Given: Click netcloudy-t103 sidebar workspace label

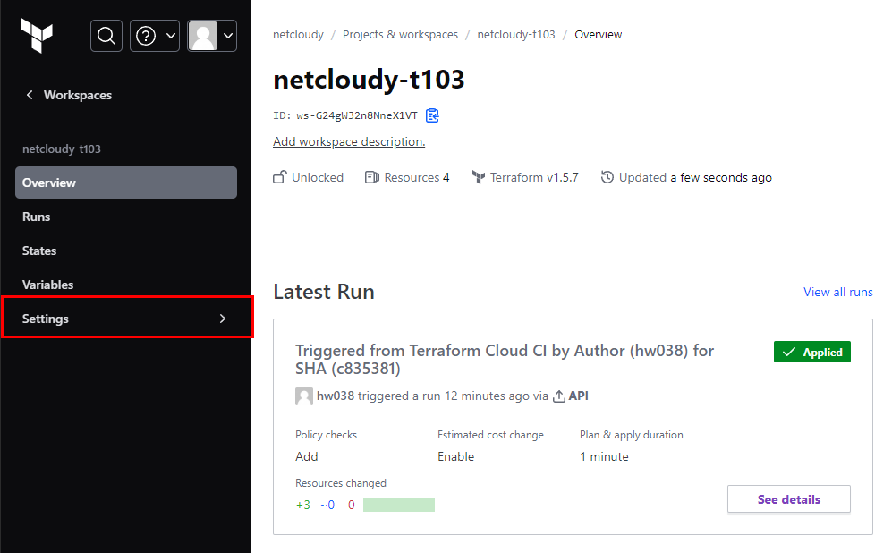Looking at the screenshot, I should [62, 149].
